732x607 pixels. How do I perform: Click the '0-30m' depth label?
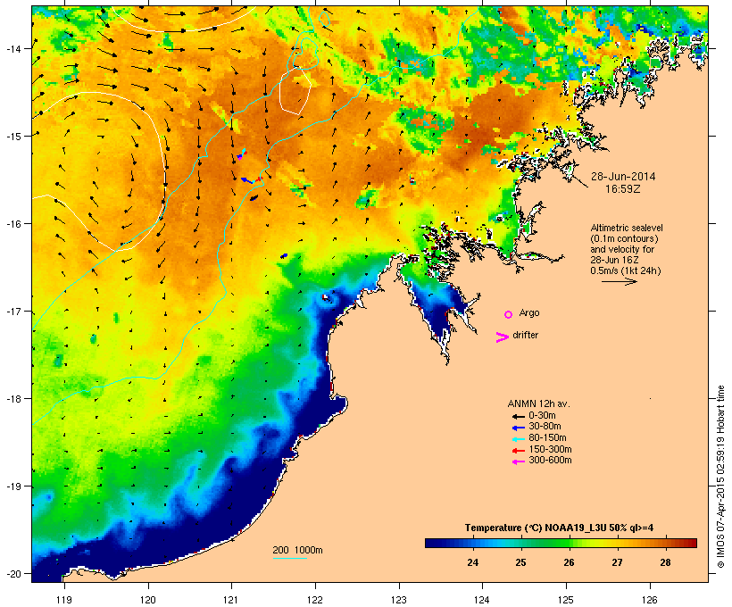point(542,416)
